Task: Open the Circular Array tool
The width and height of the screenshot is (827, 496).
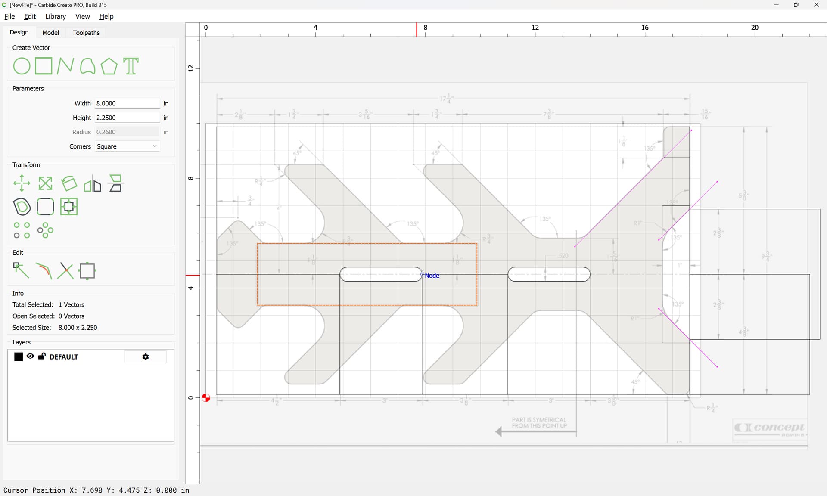Action: 45,230
